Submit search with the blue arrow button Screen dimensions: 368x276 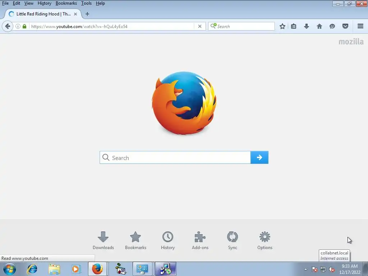pyautogui.click(x=259, y=157)
